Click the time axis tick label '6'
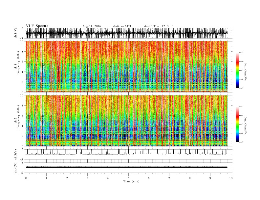Screen dimensions: 260x200 (149, 178)
